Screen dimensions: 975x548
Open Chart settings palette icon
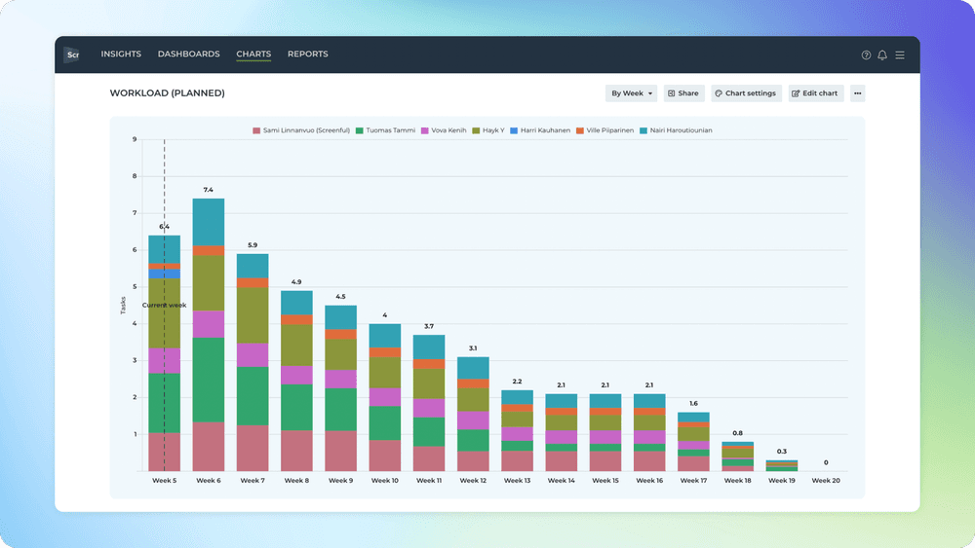click(x=719, y=93)
